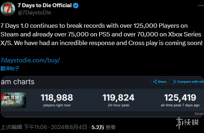204x133 pixels.
Task: Click the watermark logo at the bottom right
Action: coord(187,123)
